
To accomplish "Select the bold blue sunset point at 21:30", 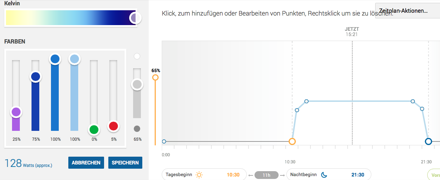I will click(428, 141).
